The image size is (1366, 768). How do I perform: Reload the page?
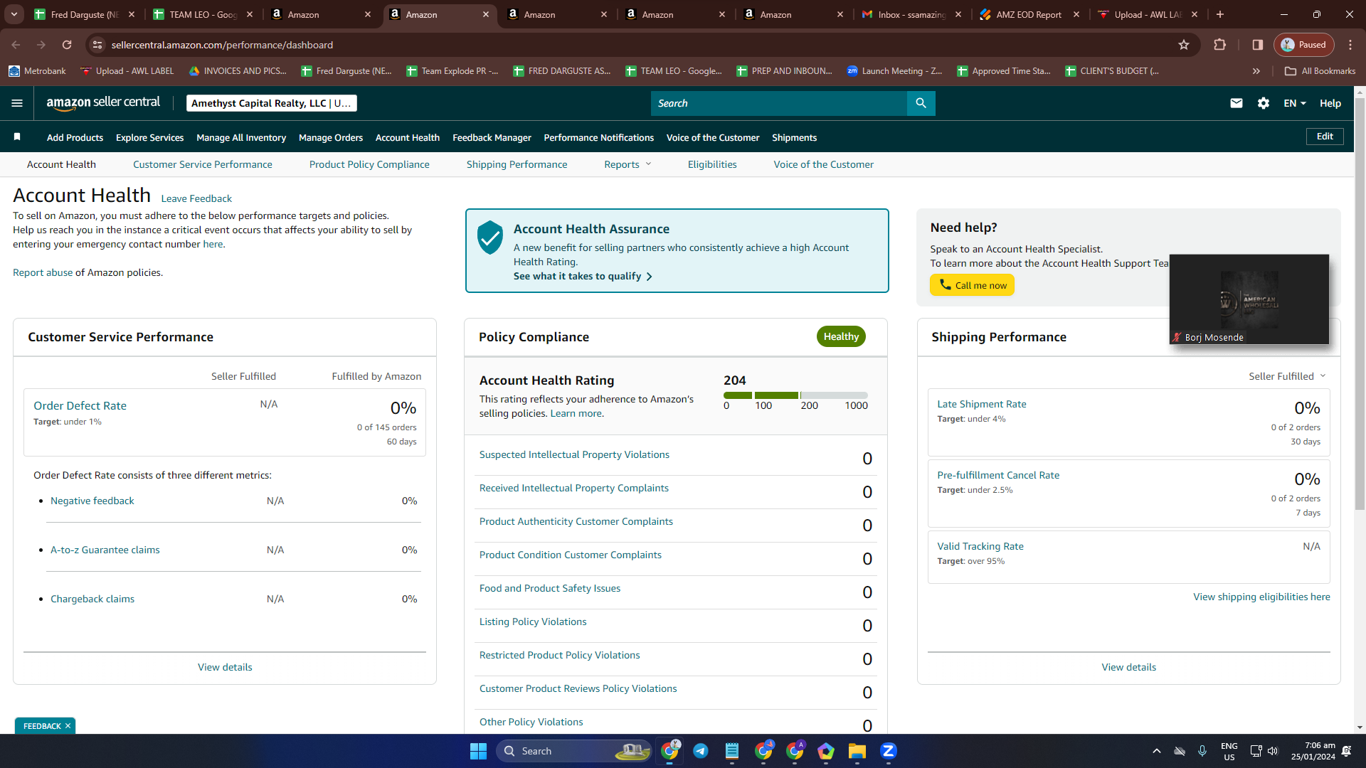[x=67, y=45]
